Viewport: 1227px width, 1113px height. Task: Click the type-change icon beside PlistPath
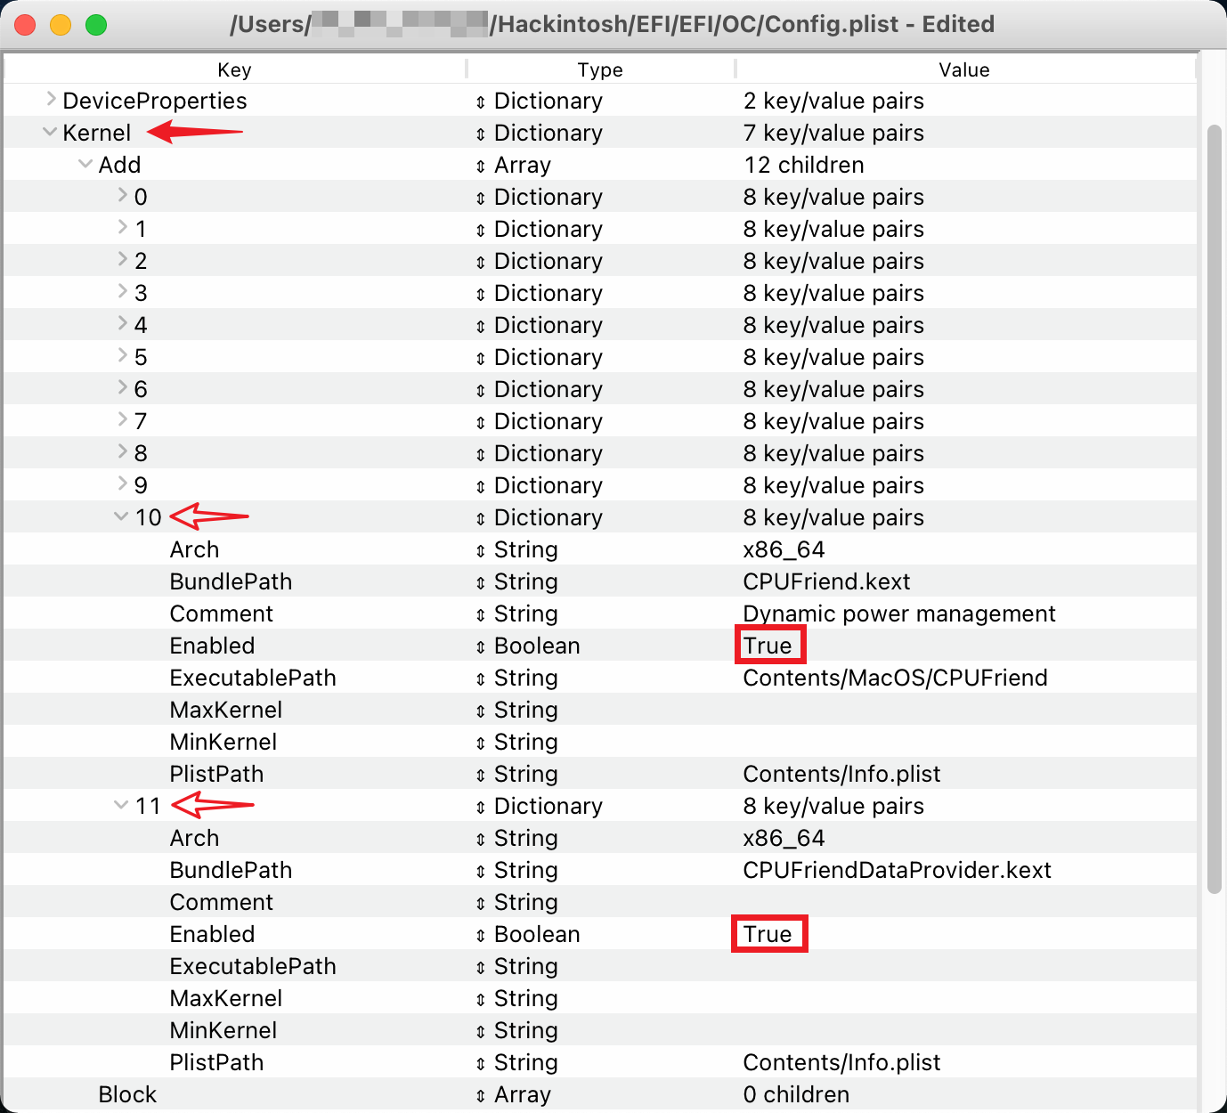(x=479, y=774)
